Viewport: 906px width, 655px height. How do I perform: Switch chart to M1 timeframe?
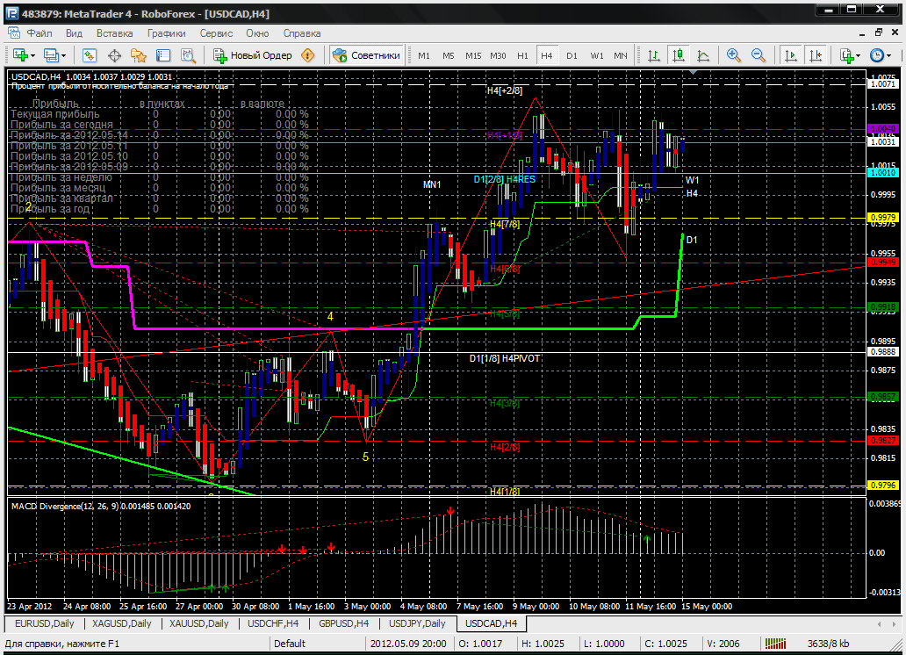point(424,55)
